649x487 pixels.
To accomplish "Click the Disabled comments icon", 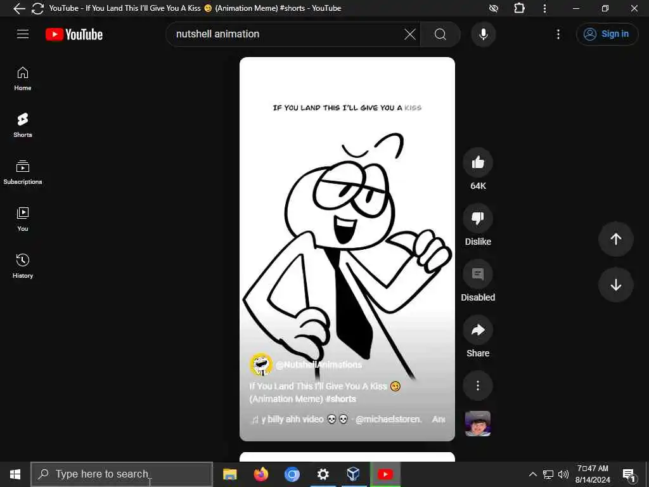I will pos(478,274).
